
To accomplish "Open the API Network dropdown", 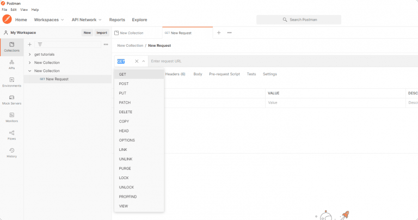I will click(87, 20).
